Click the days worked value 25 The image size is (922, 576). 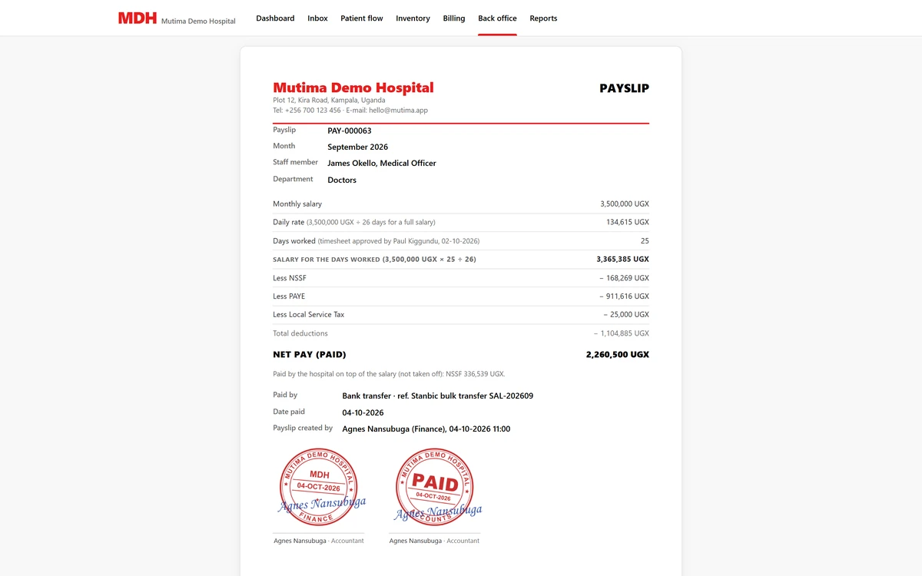(x=645, y=241)
